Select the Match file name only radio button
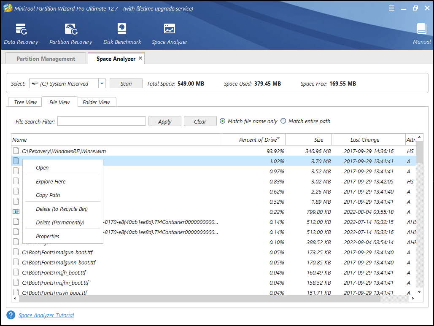 click(x=222, y=121)
